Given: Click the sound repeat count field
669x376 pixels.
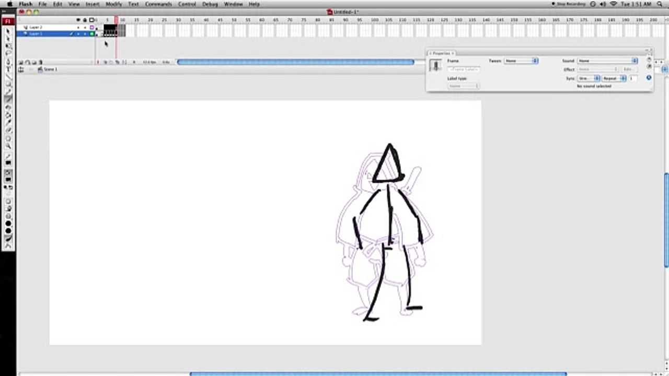Looking at the screenshot, I should (x=633, y=78).
